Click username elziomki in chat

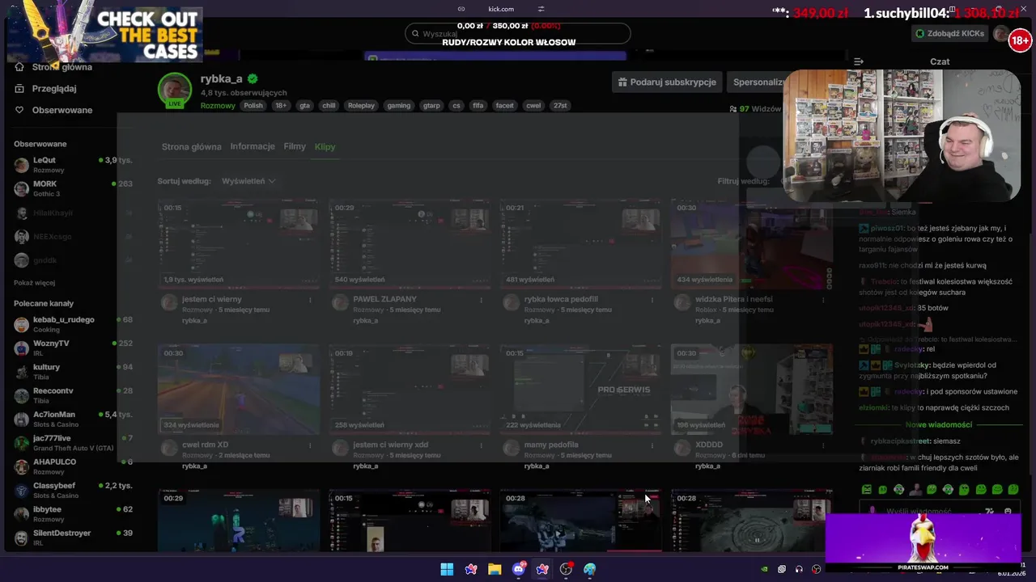[x=874, y=408]
